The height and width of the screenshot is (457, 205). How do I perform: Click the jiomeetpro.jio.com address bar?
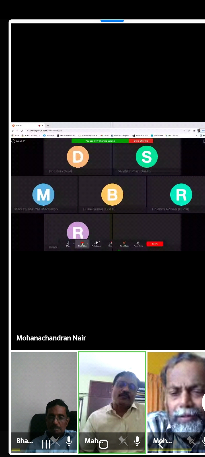point(105,131)
